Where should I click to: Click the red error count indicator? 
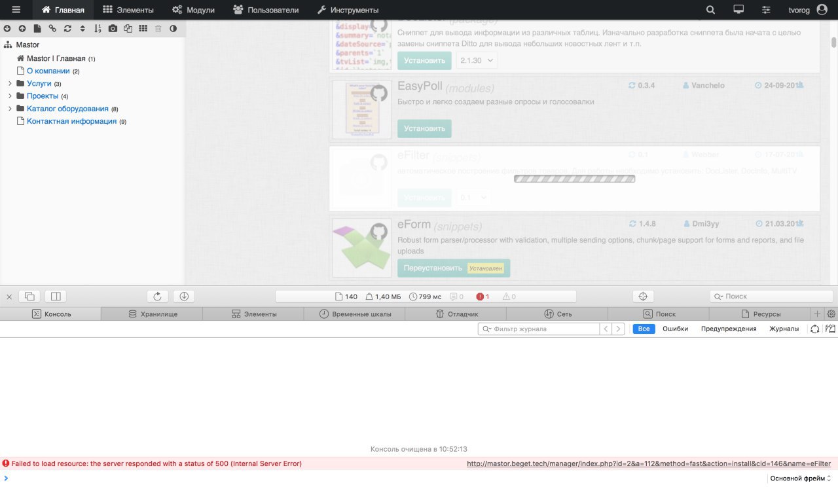coord(483,297)
